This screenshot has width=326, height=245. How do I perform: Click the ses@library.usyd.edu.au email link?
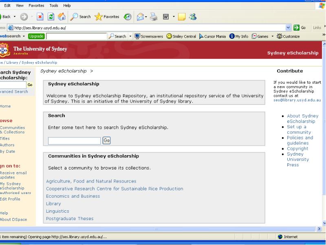click(297, 100)
